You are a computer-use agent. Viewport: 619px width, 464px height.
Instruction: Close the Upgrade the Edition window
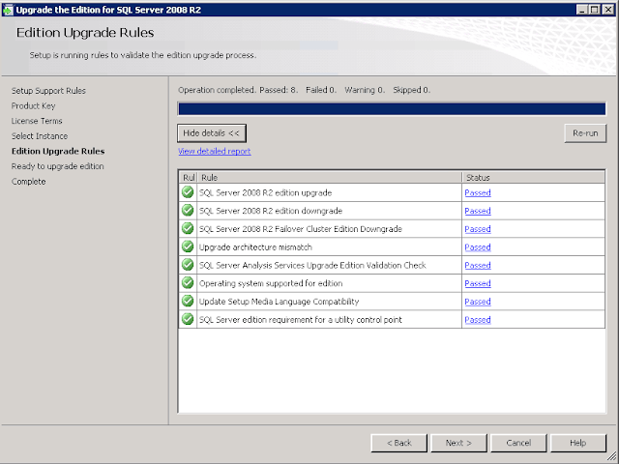pos(608,10)
